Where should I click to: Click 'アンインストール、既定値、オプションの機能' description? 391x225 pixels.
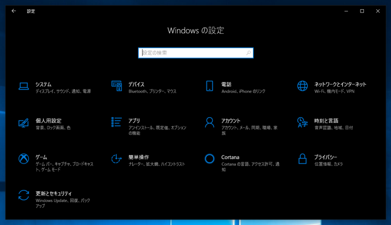158,130
